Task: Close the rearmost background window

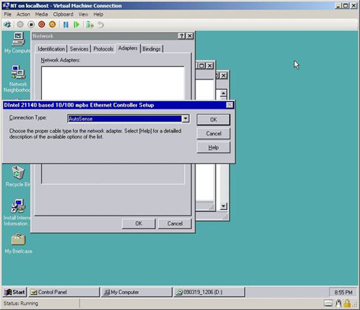Action: 223,75
